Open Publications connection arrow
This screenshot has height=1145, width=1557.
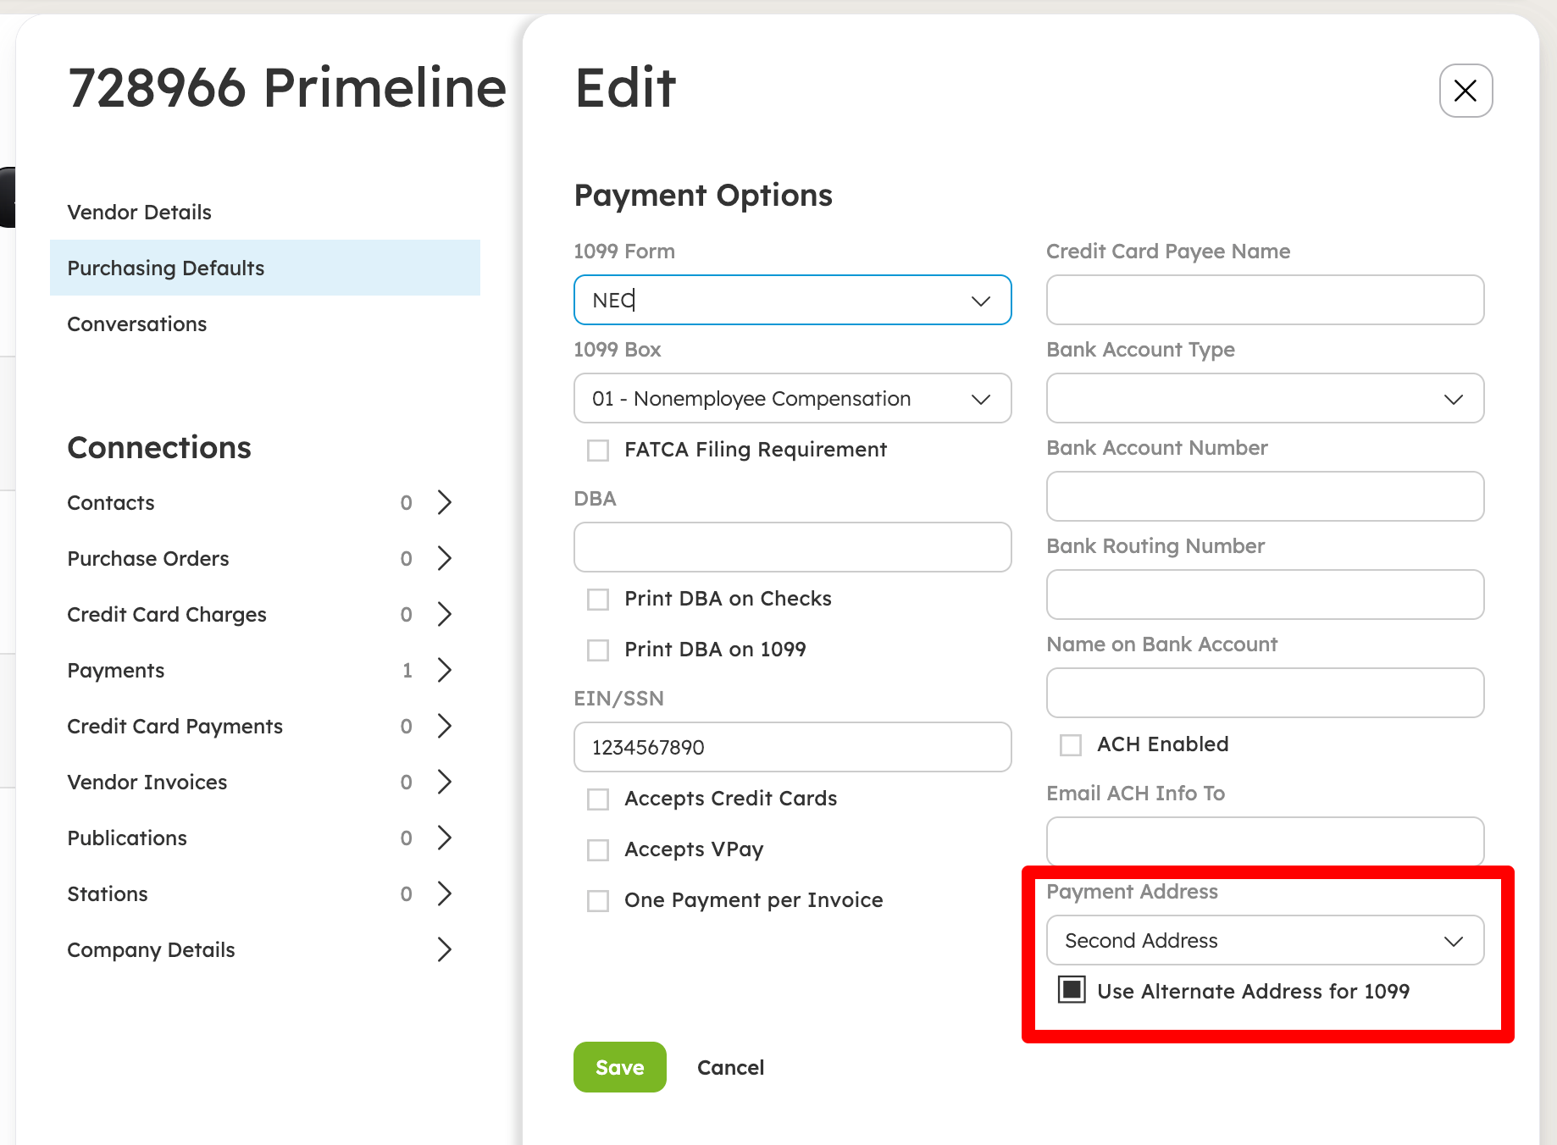(x=444, y=838)
